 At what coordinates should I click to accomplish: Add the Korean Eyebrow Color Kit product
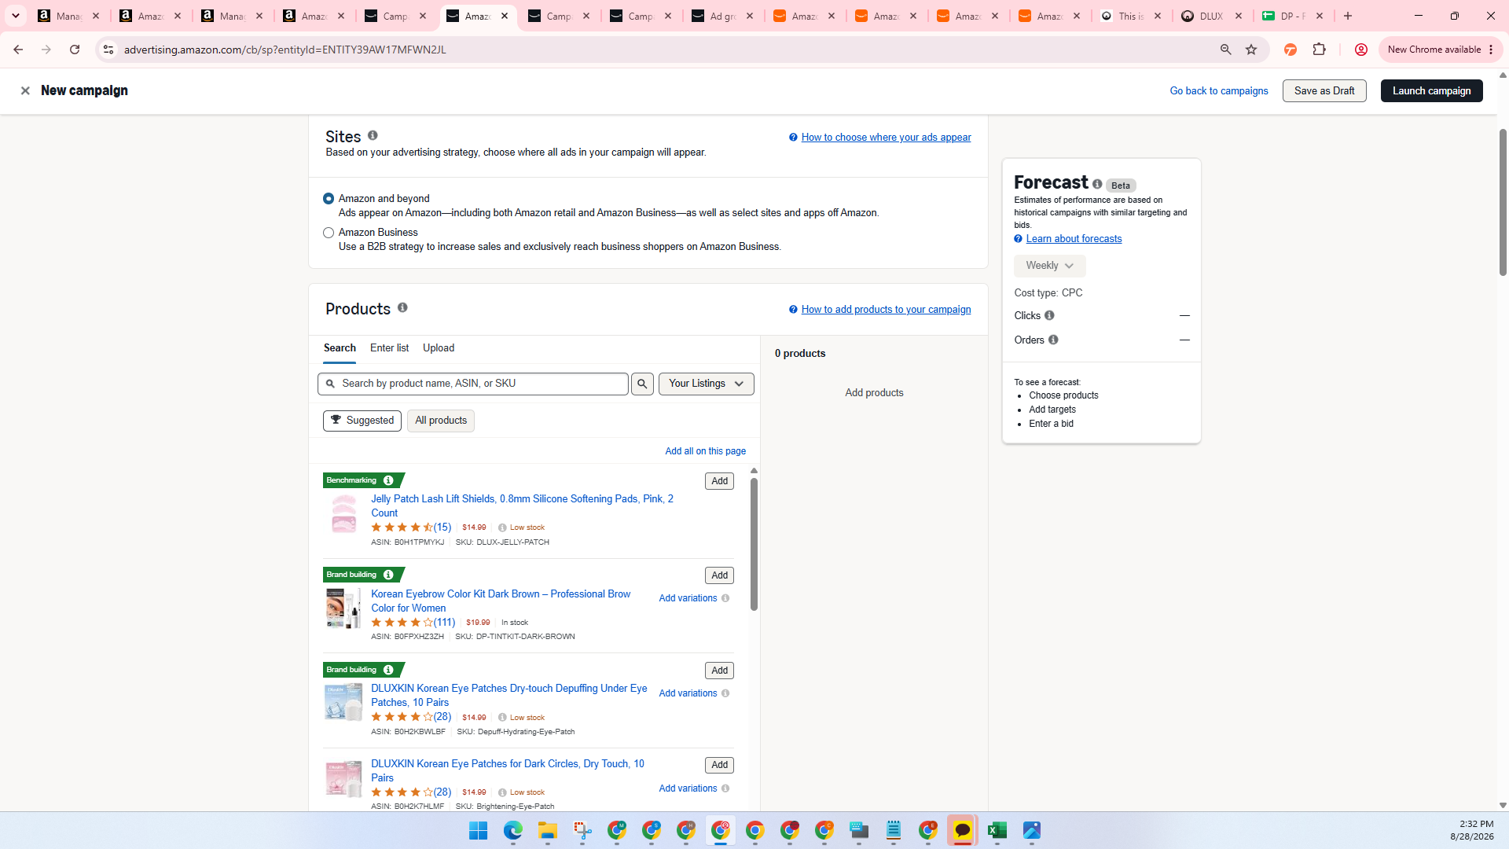[x=719, y=575]
